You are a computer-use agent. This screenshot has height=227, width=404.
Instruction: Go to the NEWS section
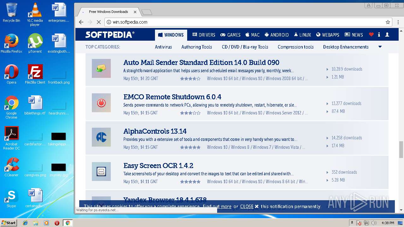354,35
